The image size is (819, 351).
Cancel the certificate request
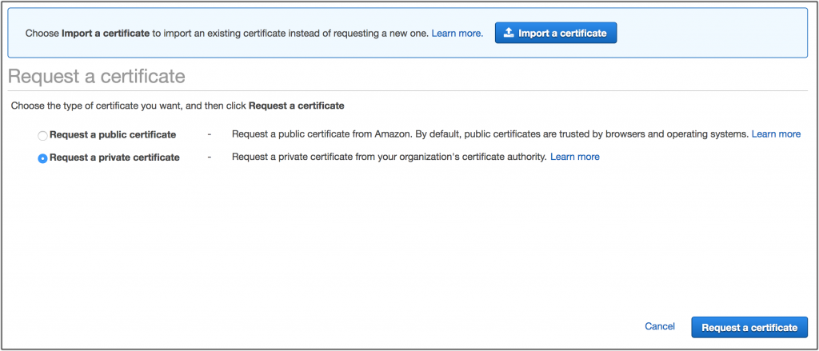(660, 326)
